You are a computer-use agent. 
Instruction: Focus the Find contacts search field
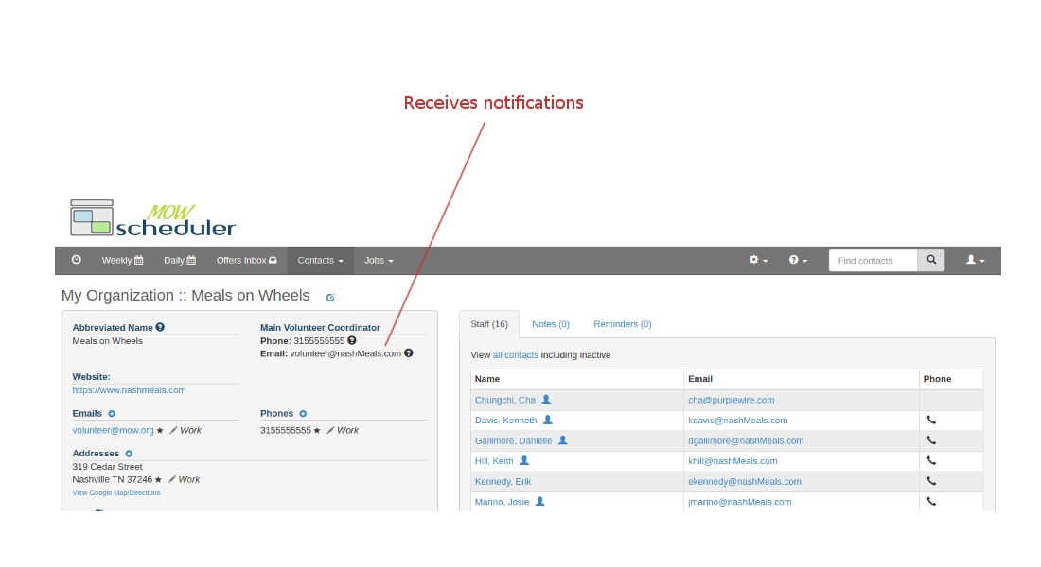coord(873,261)
